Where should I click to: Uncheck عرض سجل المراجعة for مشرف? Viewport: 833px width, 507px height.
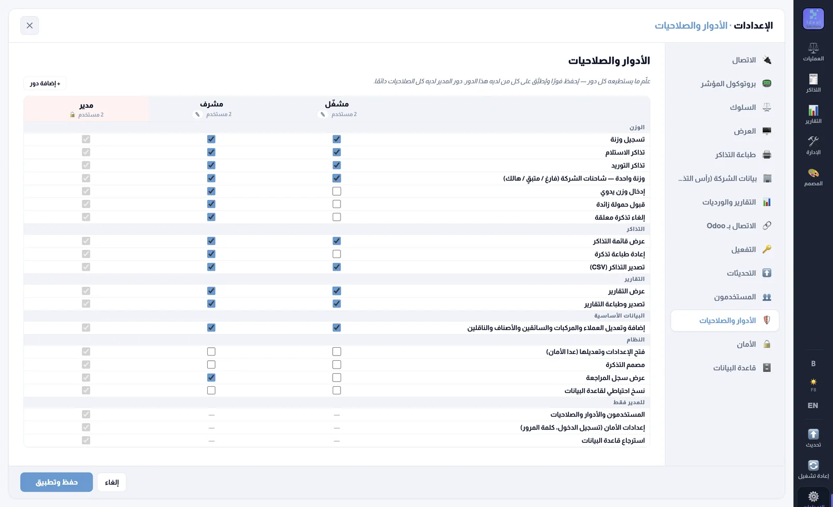click(x=211, y=377)
